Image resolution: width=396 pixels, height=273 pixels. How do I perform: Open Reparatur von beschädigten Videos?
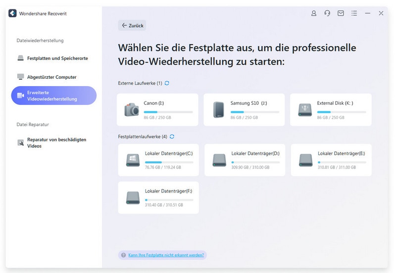[53, 143]
